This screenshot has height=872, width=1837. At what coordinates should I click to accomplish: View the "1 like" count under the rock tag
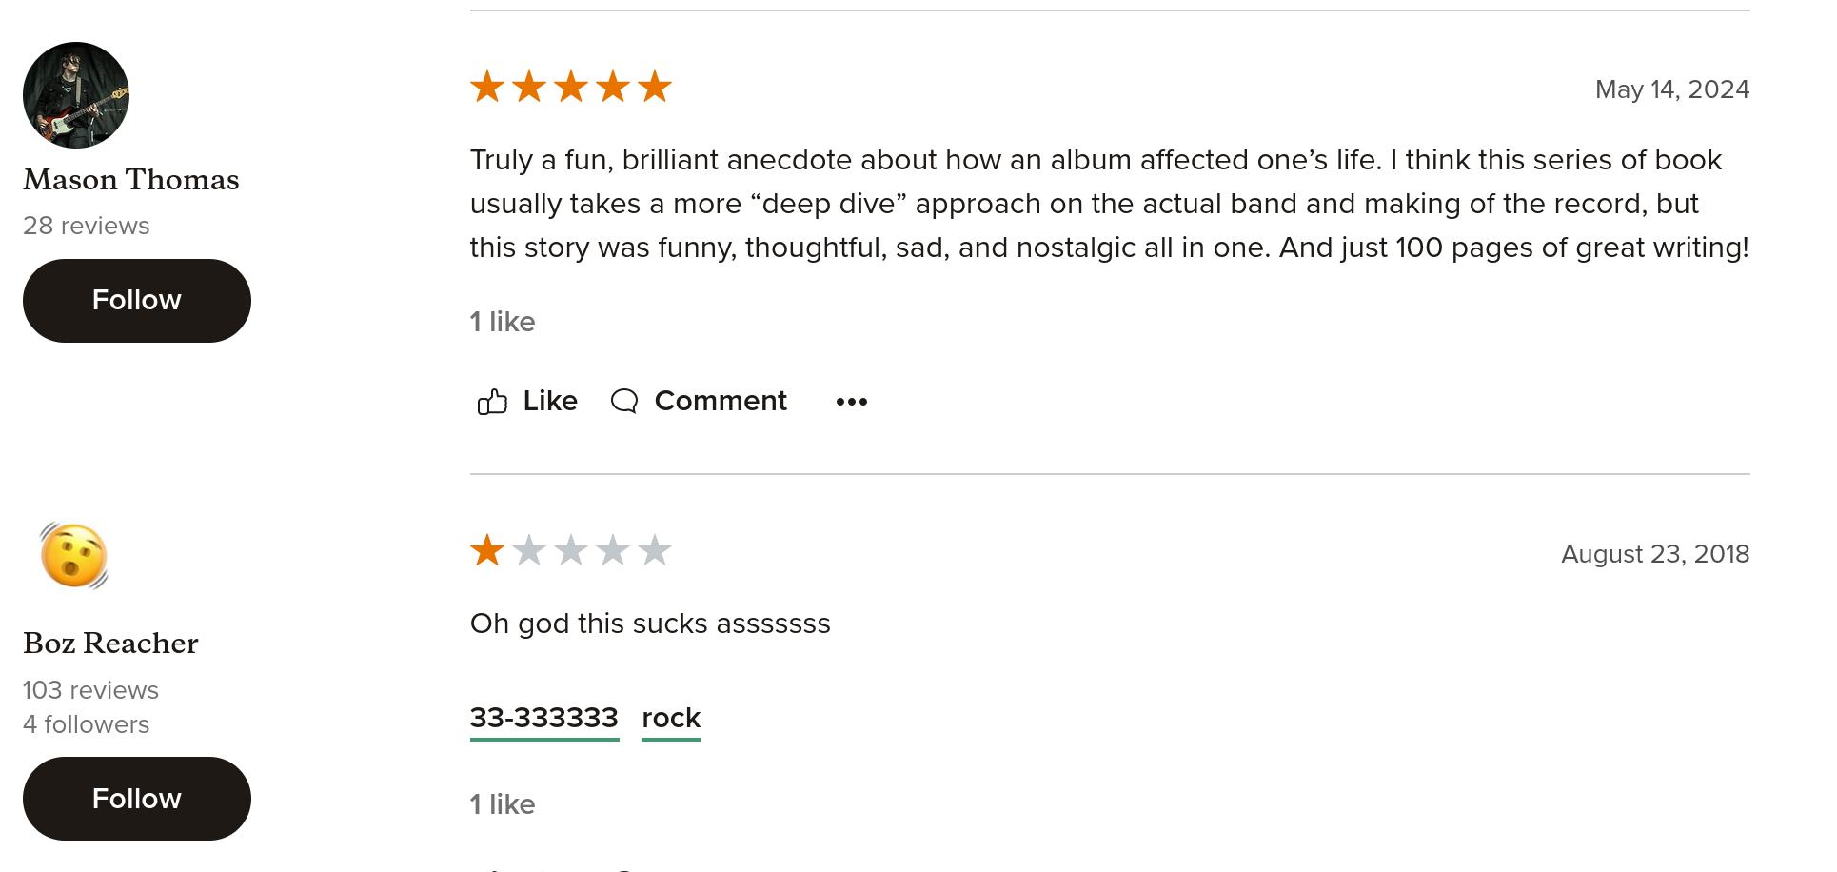pyautogui.click(x=503, y=804)
